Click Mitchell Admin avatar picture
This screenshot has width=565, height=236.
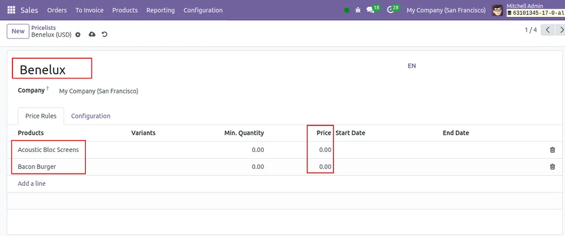[x=497, y=10]
